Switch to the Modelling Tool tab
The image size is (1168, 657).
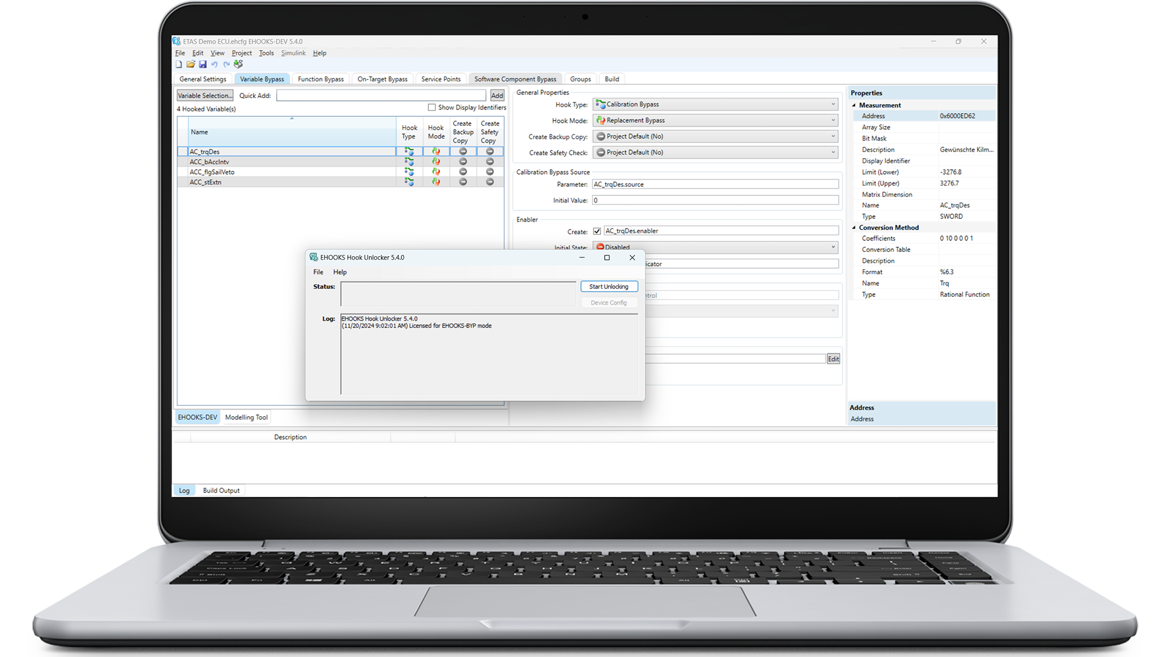pyautogui.click(x=246, y=417)
